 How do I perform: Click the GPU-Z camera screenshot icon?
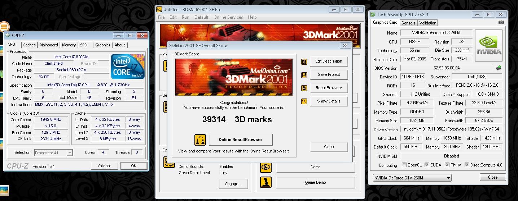coord(501,22)
